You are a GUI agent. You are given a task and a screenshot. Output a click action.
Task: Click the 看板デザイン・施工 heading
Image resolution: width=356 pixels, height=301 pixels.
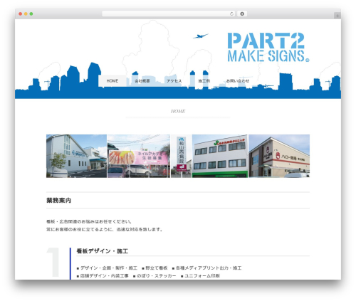click(103, 251)
